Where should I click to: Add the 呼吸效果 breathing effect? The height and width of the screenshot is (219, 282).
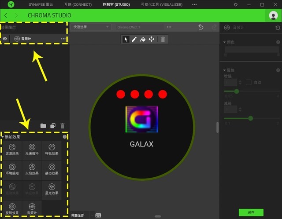point(52,150)
